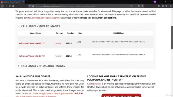Open the cdimage.kali.org/kali-weekly link
This screenshot has width=173, height=97.
pos(43,18)
